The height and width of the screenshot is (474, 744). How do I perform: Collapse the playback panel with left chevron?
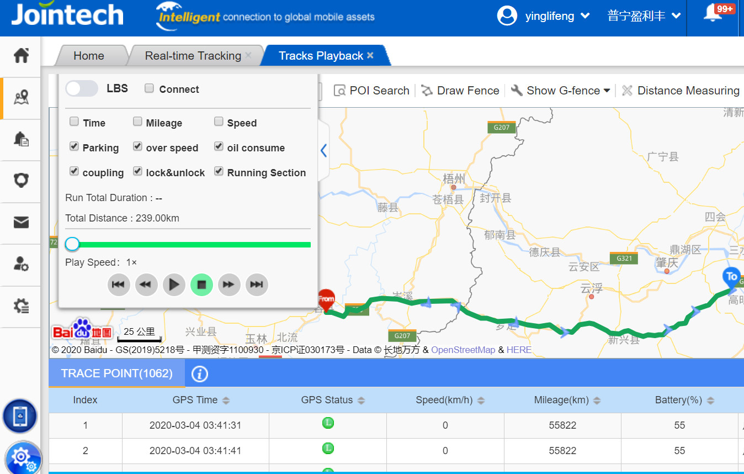tap(323, 150)
